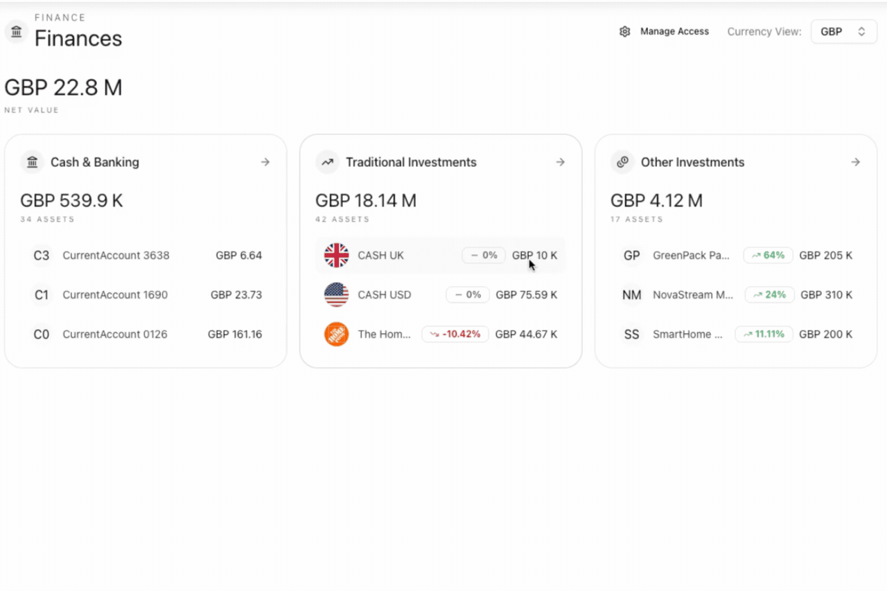887x591 pixels.
Task: Select the CurrentAccount 3638 name
Action: [x=116, y=256]
